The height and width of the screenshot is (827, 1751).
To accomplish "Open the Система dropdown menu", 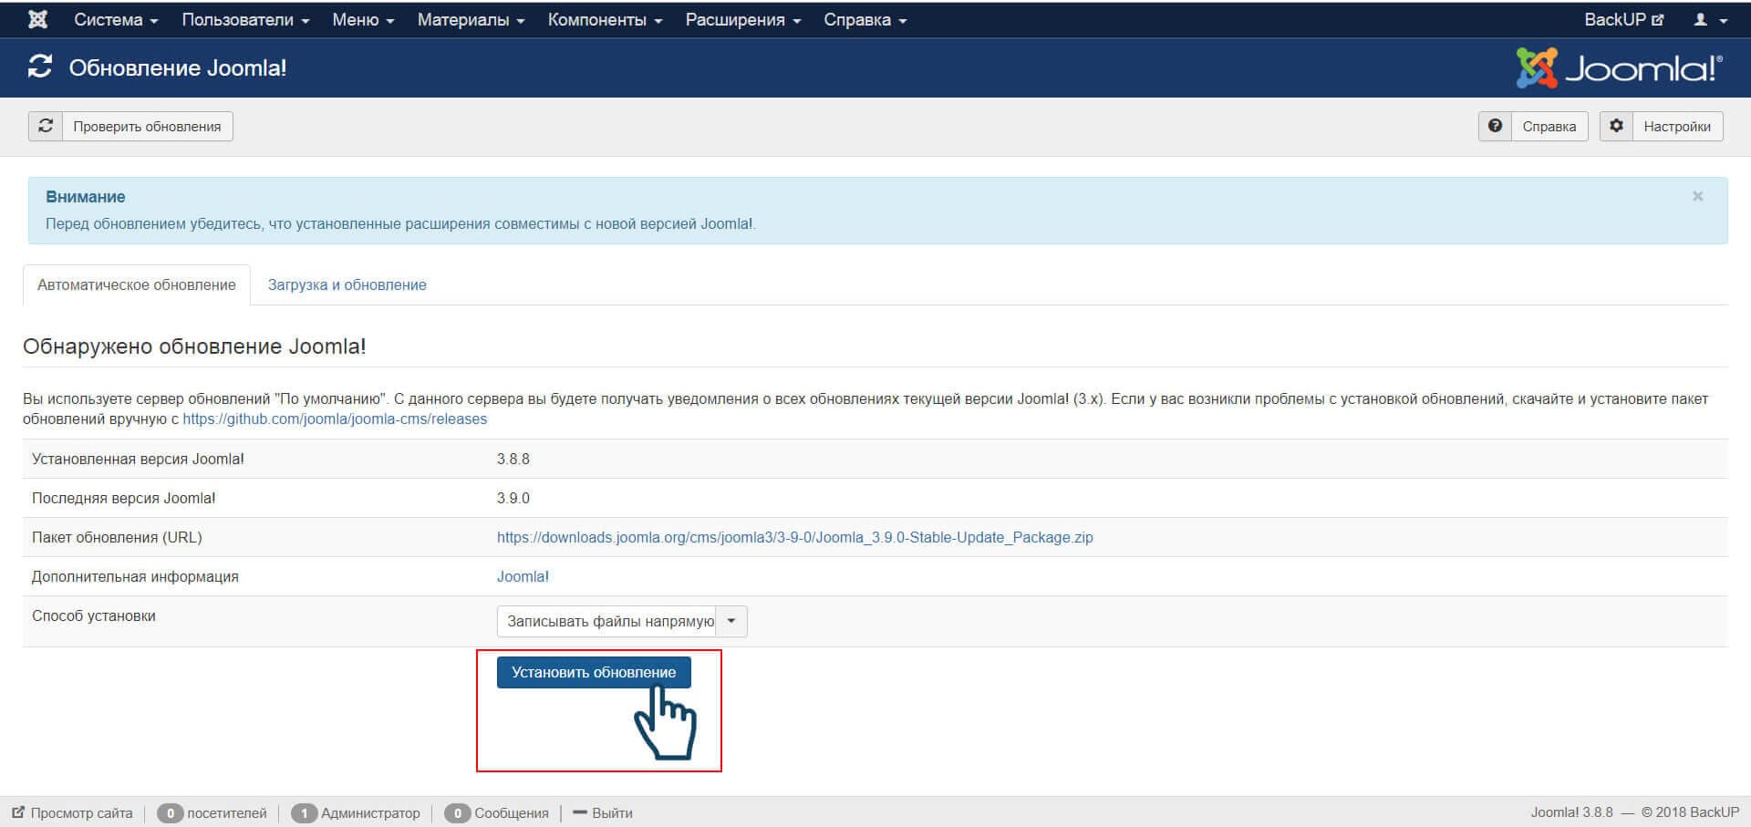I will 116,19.
